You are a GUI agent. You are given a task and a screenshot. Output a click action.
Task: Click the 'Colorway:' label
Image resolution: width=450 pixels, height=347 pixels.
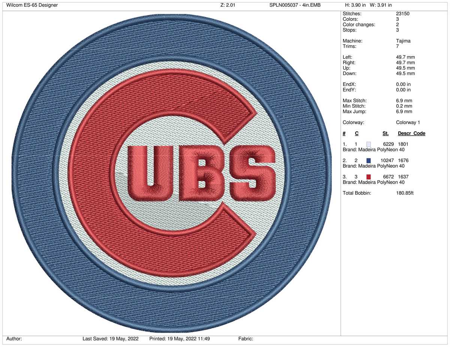pyautogui.click(x=354, y=122)
